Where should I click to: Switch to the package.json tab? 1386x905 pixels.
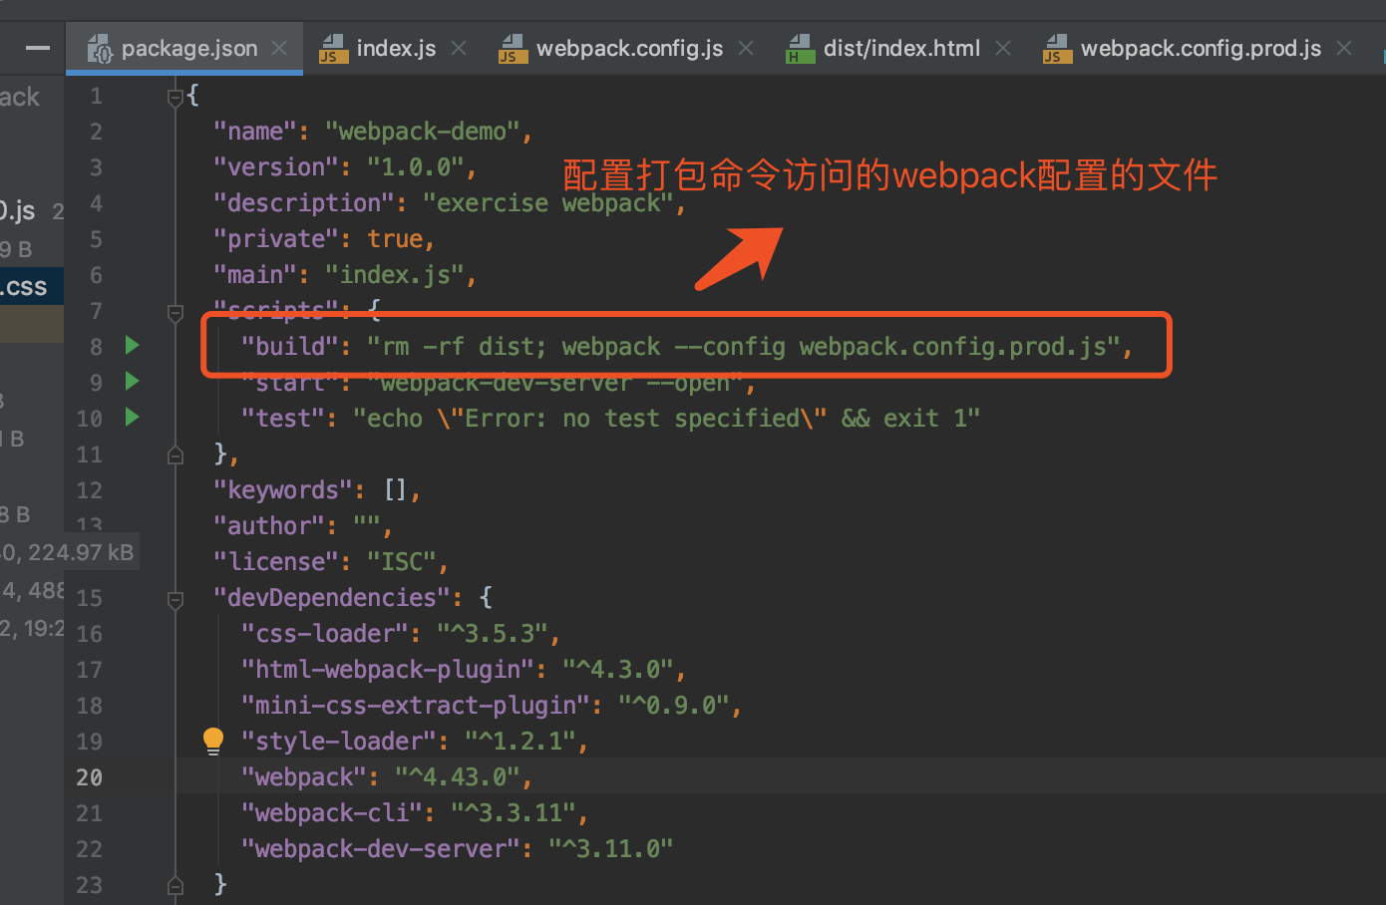point(184,48)
